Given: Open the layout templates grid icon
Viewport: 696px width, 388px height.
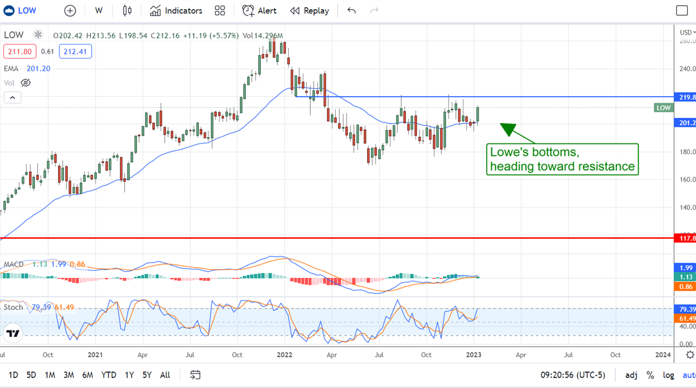Looking at the screenshot, I should (220, 10).
